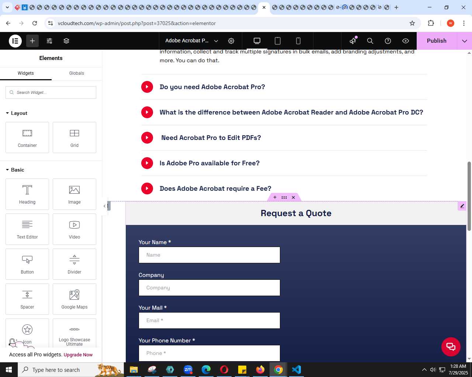Expand 'Do you need Adobe Acrobat Pro?' accordion

pyautogui.click(x=284, y=87)
